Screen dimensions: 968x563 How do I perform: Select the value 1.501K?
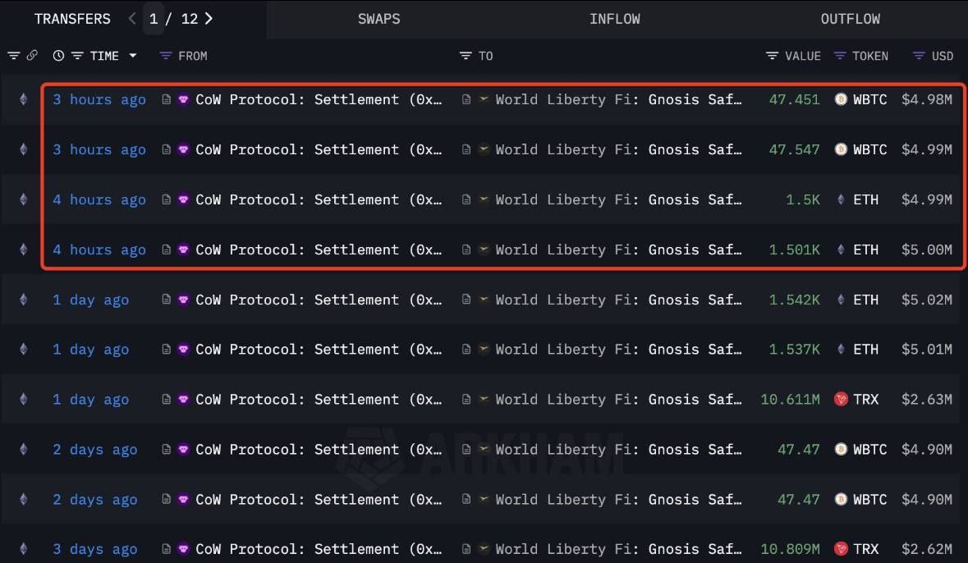tap(794, 249)
